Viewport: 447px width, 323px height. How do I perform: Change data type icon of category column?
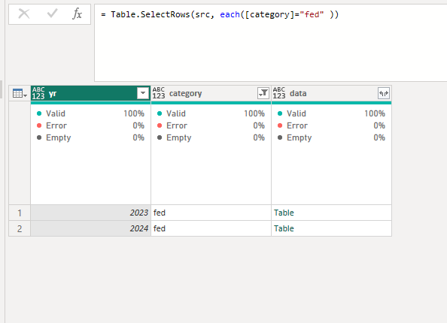coord(159,93)
